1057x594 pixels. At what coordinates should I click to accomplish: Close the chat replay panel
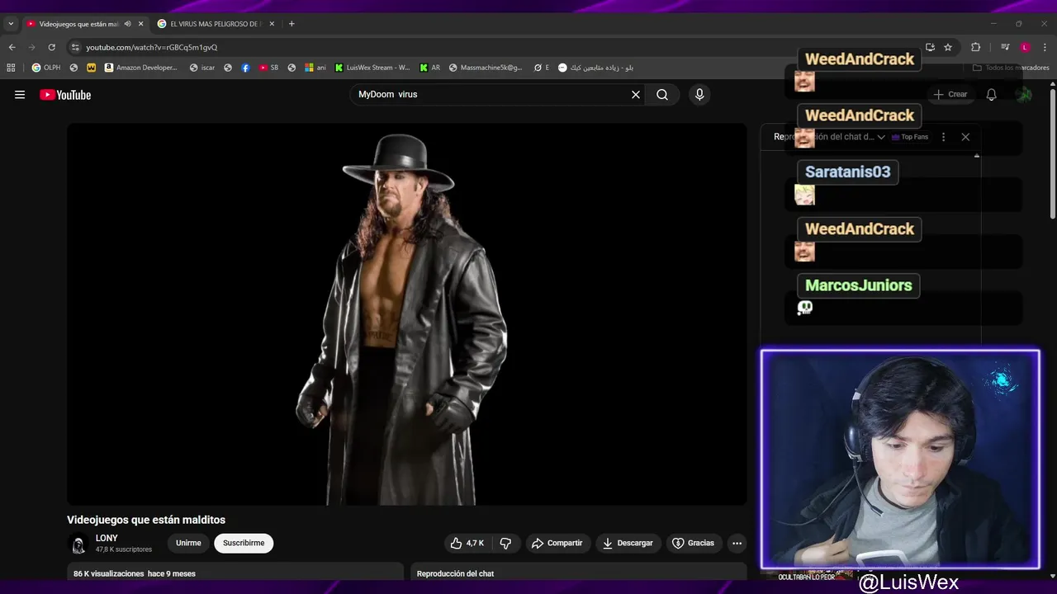pyautogui.click(x=965, y=137)
